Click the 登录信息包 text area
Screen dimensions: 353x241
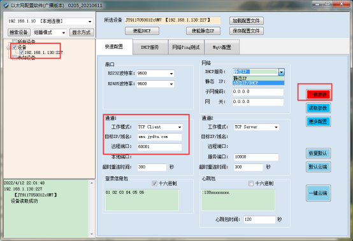tap(142, 200)
